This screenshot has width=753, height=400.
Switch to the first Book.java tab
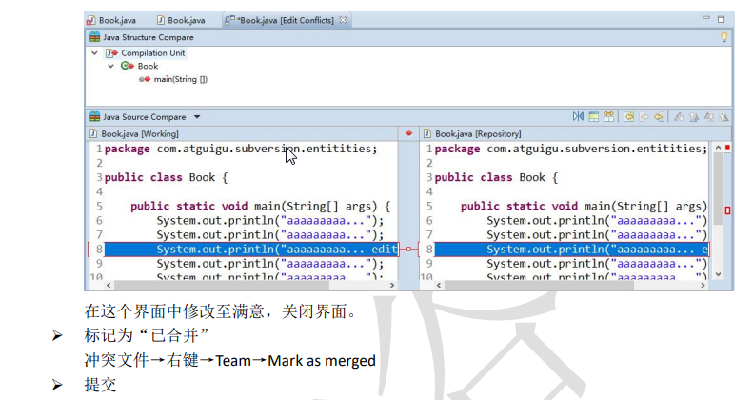(x=111, y=20)
